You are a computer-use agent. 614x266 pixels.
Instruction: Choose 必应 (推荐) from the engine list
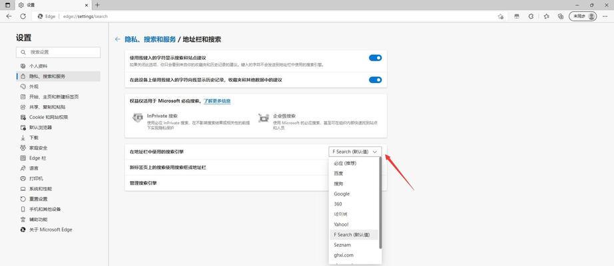(354, 163)
